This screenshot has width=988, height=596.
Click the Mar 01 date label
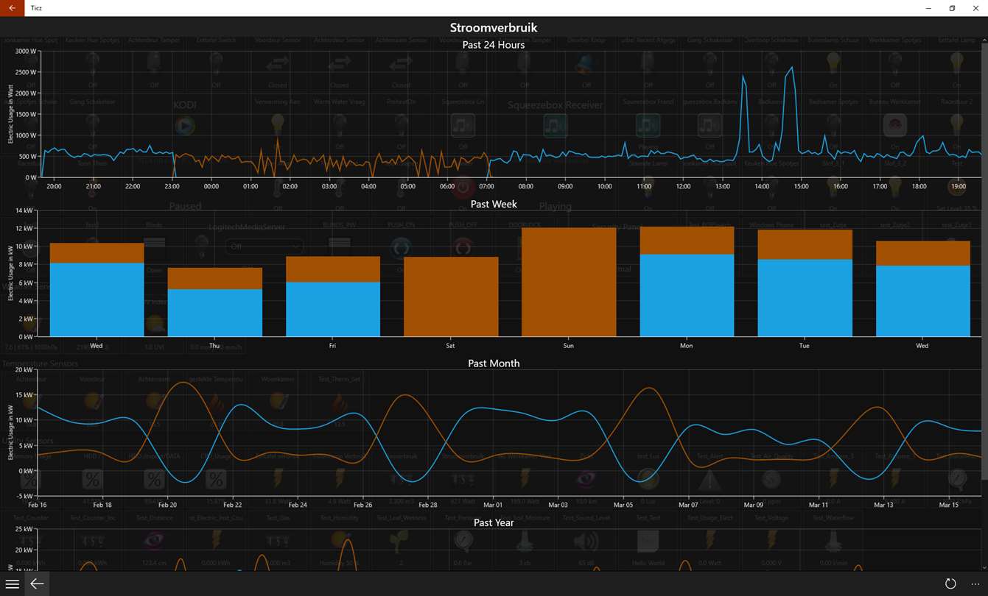[493, 505]
